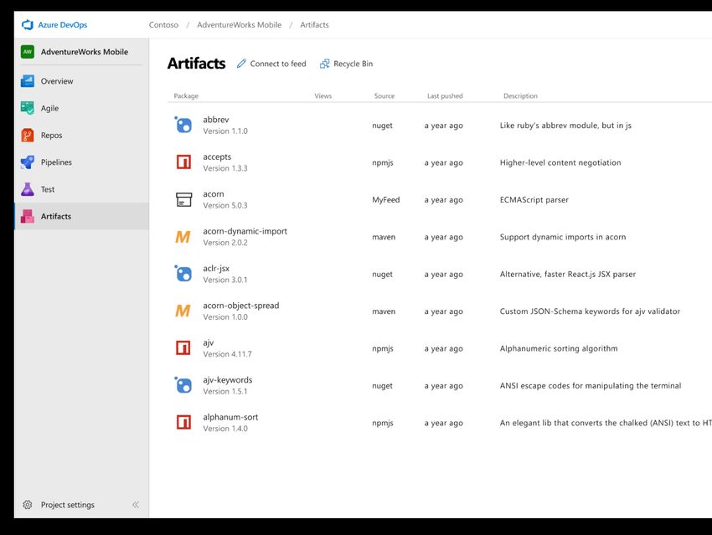Click the Test flask icon
Viewport: 712px width, 535px height.
point(28,189)
